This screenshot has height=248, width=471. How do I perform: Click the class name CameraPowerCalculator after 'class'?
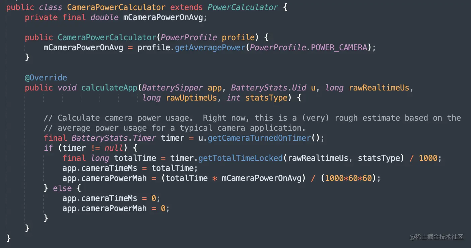tap(116, 7)
